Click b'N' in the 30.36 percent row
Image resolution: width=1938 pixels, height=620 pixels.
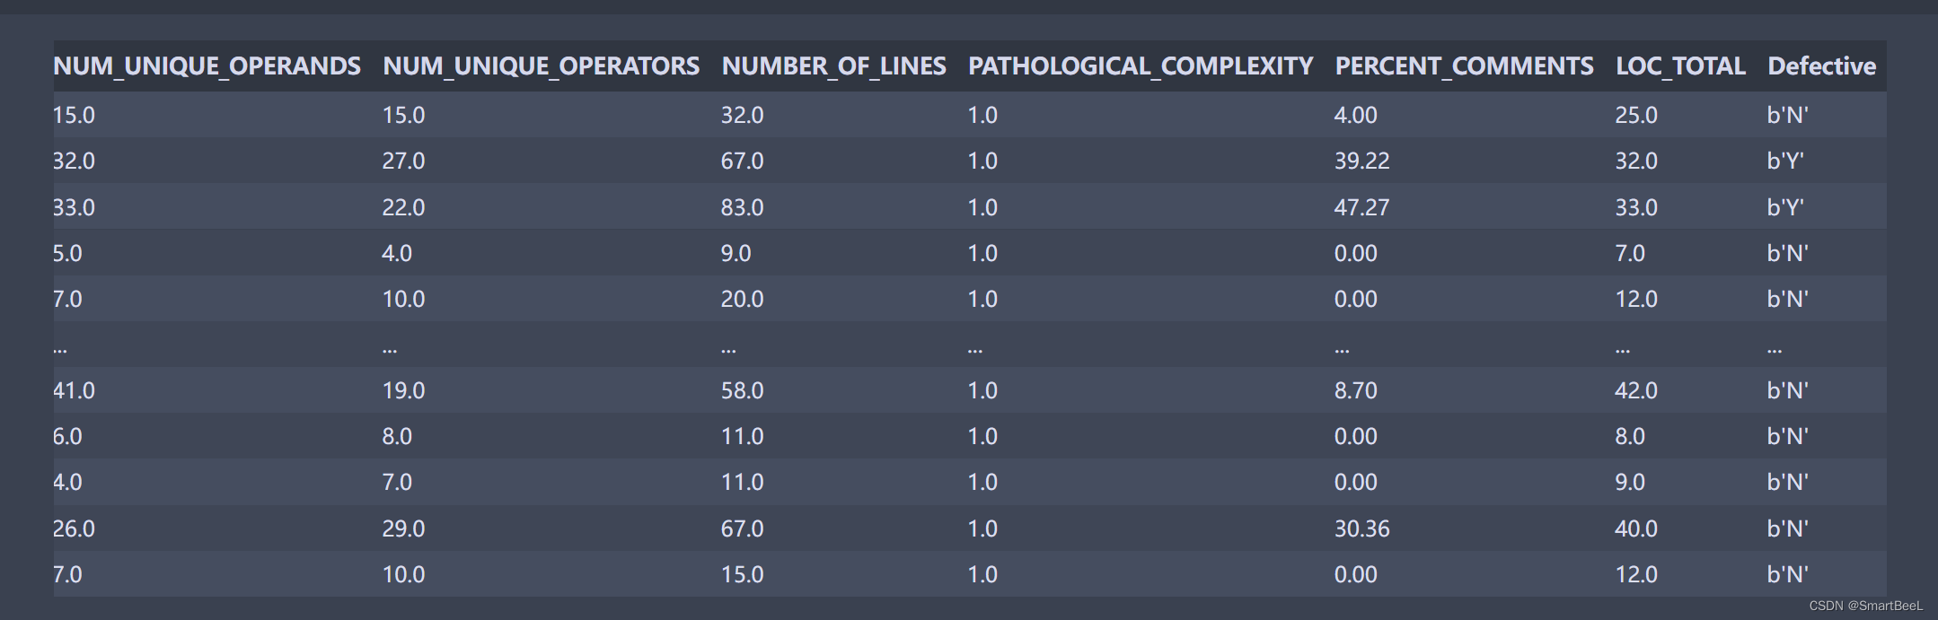(x=1787, y=528)
